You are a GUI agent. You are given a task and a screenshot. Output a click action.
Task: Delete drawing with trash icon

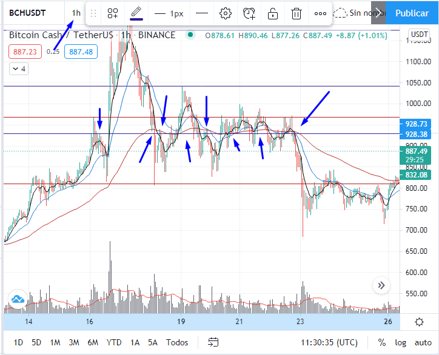(x=297, y=13)
